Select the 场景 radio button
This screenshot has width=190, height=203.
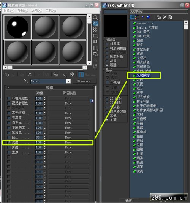click(x=107, y=61)
